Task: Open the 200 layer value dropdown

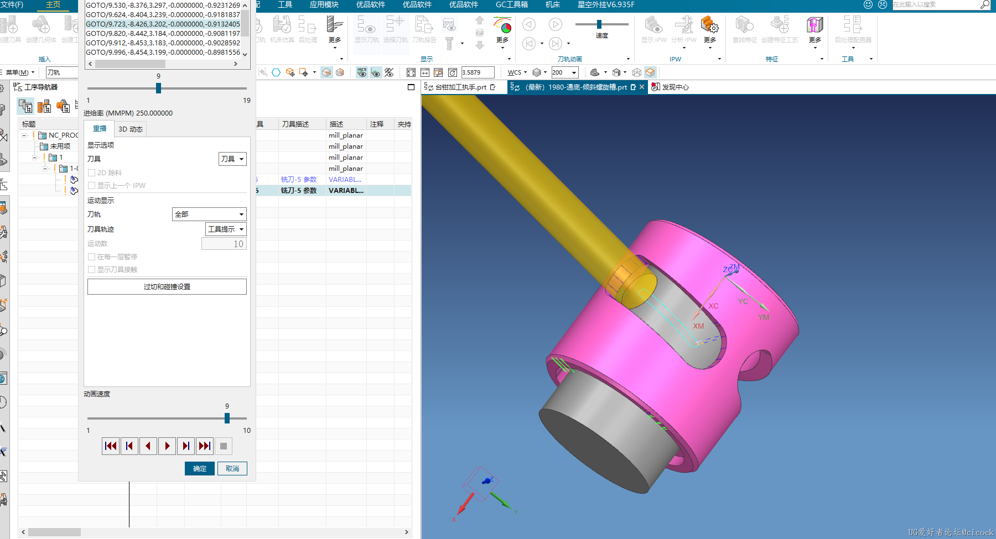Action: 574,72
